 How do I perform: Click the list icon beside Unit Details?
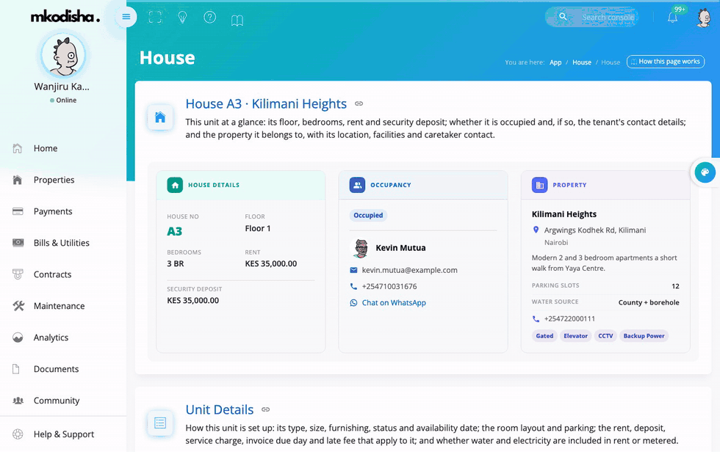[x=160, y=423]
